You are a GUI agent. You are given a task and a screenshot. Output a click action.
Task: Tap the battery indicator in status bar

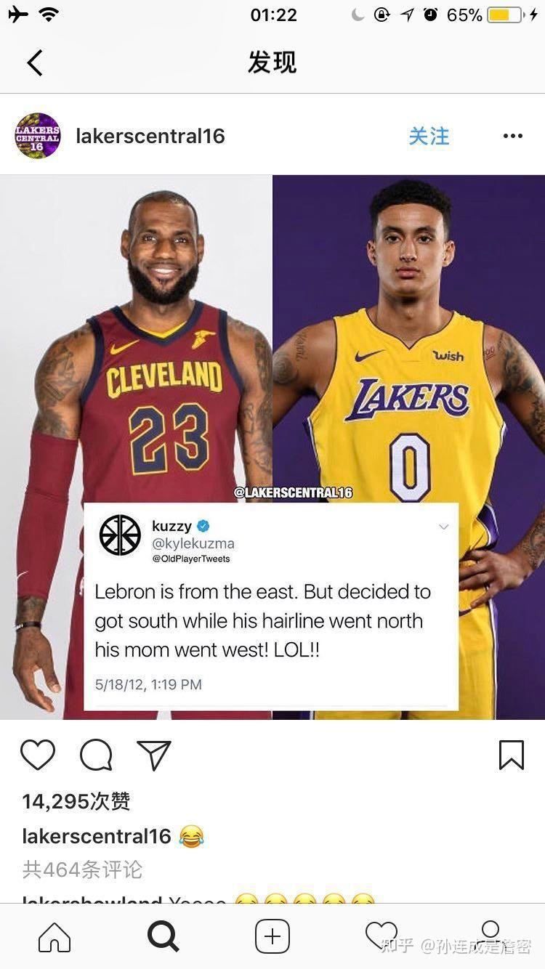pos(506,15)
